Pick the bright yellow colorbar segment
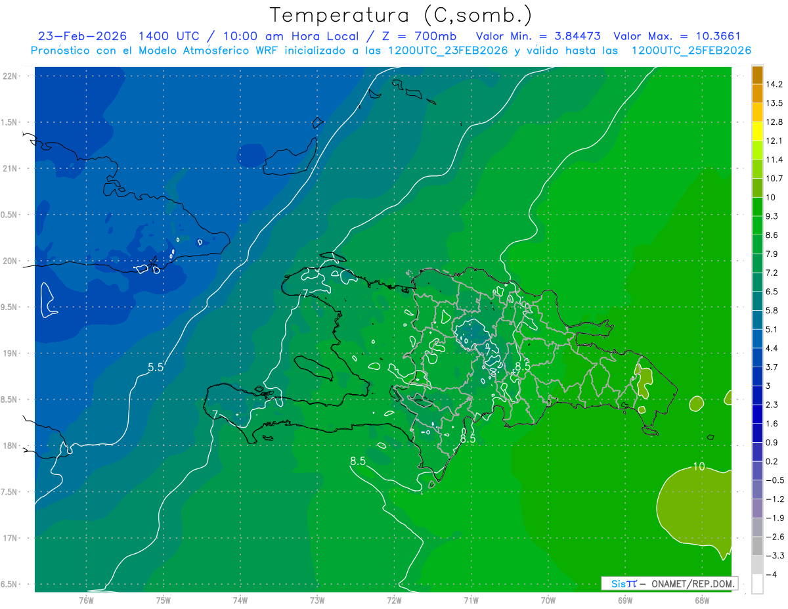 (757, 131)
